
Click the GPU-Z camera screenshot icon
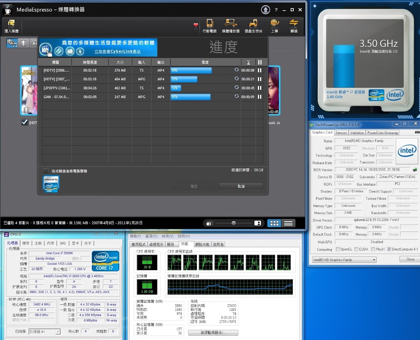[417, 133]
